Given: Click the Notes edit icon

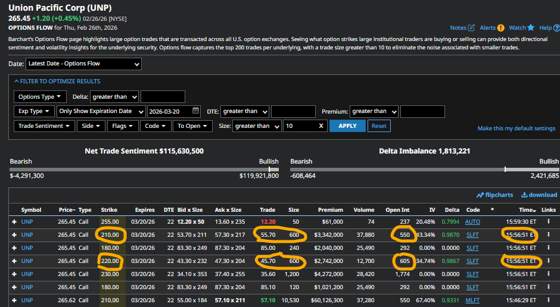Looking at the screenshot, I should click(471, 28).
